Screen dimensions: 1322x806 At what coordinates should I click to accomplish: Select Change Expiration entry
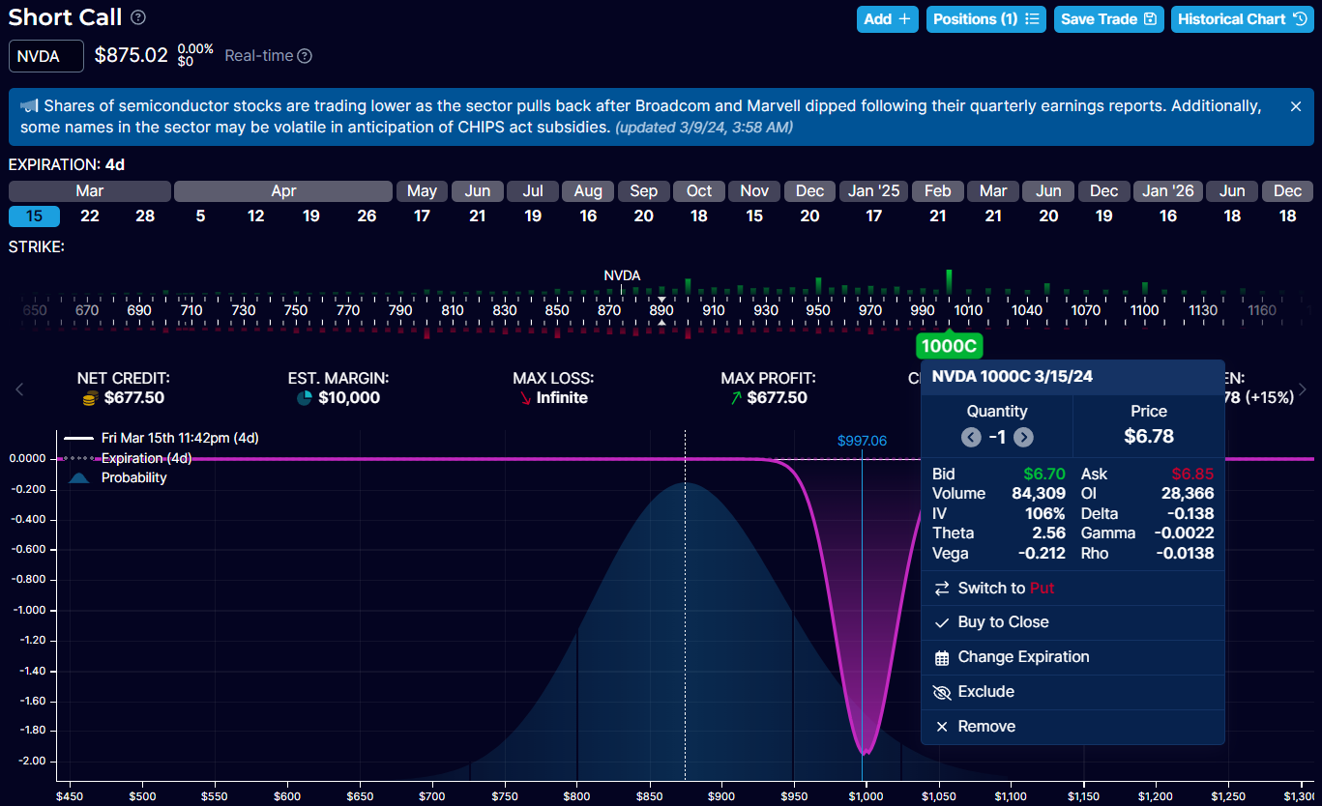[1072, 657]
